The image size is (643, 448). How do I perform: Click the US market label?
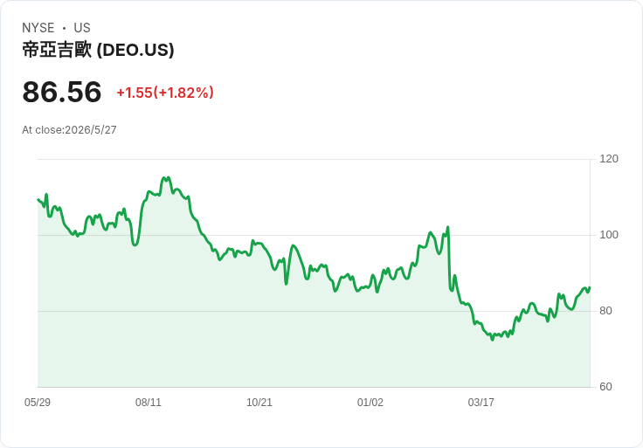(82, 28)
